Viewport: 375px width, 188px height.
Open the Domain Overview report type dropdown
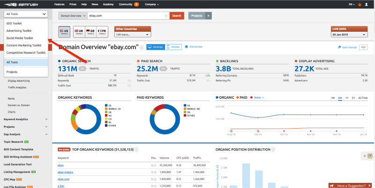pos(73,15)
